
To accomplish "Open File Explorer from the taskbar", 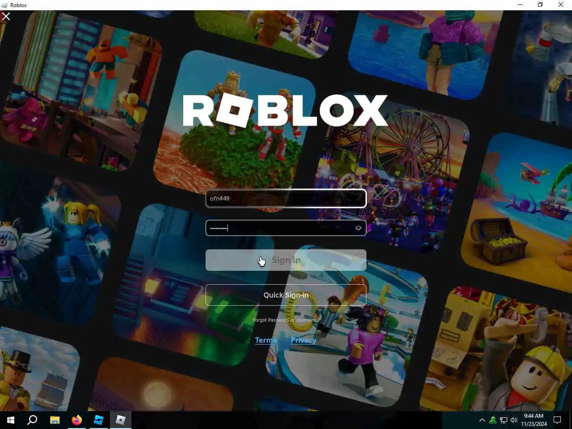I will pos(55,420).
